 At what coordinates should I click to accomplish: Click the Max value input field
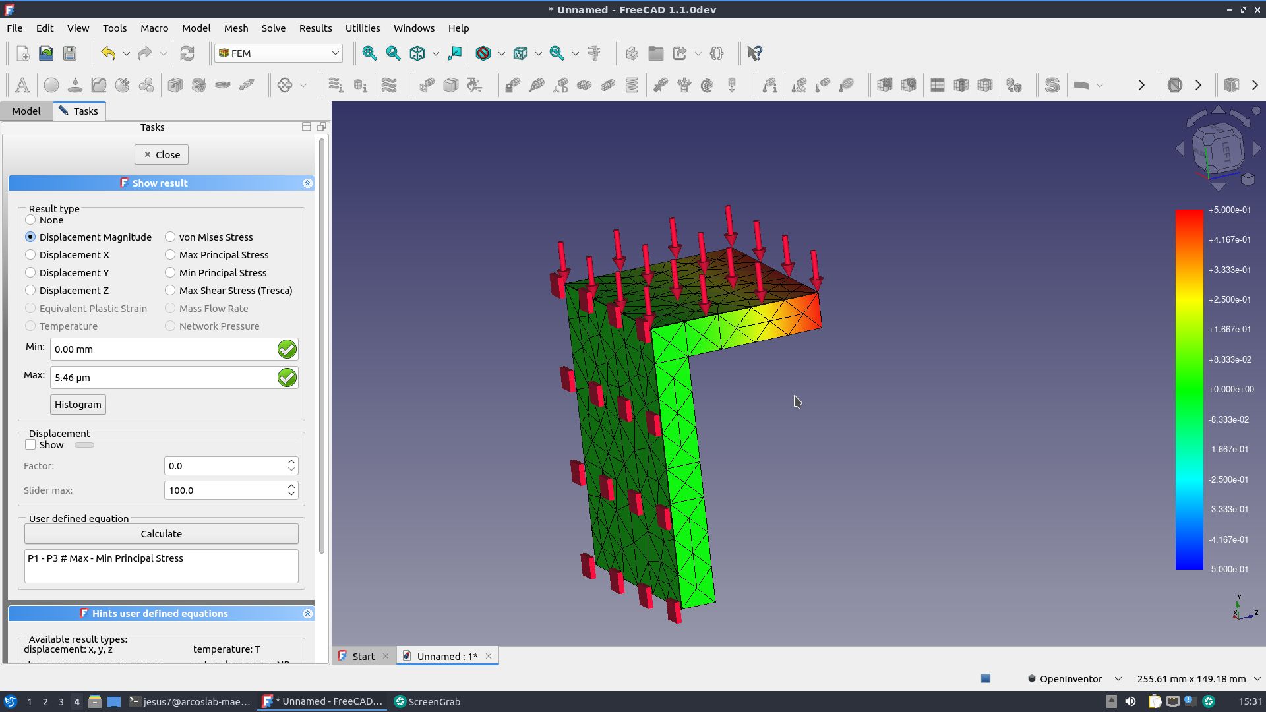(164, 378)
